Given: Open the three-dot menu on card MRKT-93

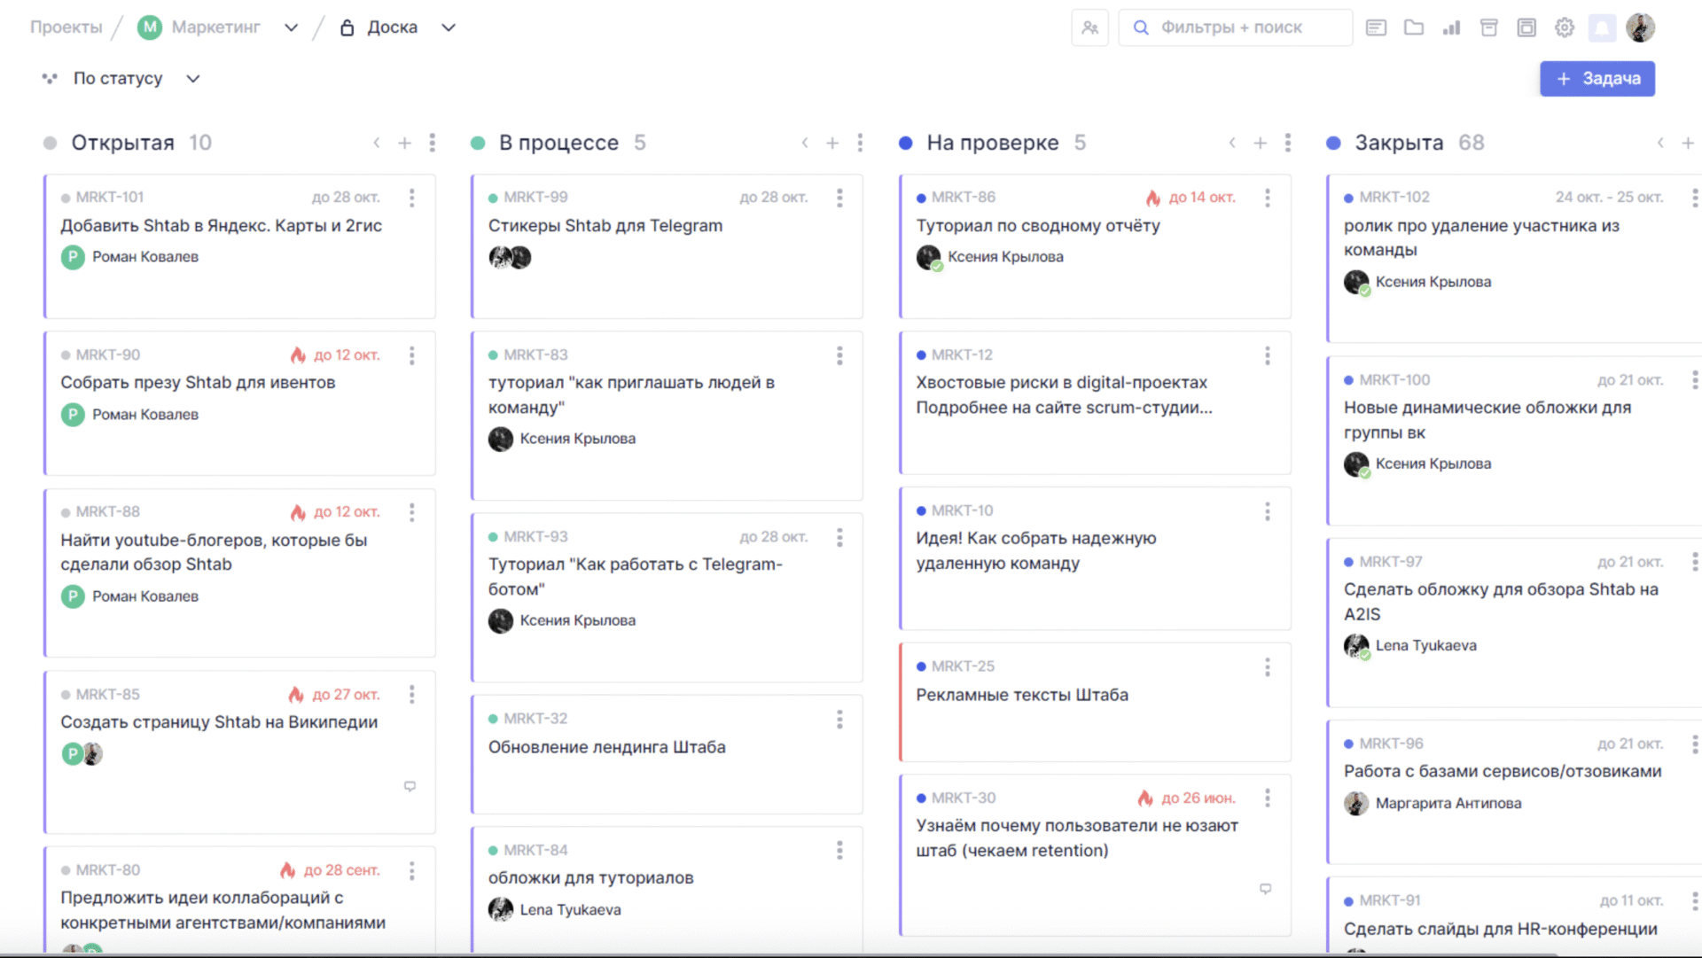Looking at the screenshot, I should [839, 538].
